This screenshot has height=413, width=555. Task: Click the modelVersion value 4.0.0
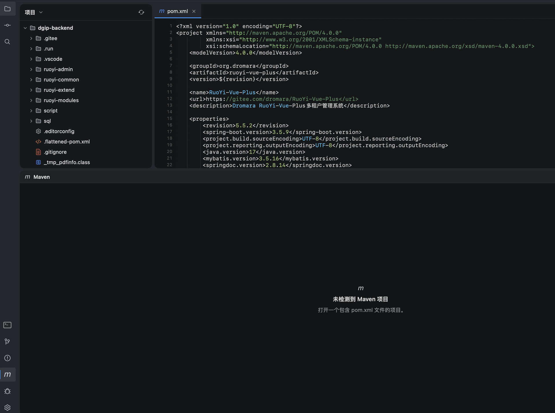(244, 53)
